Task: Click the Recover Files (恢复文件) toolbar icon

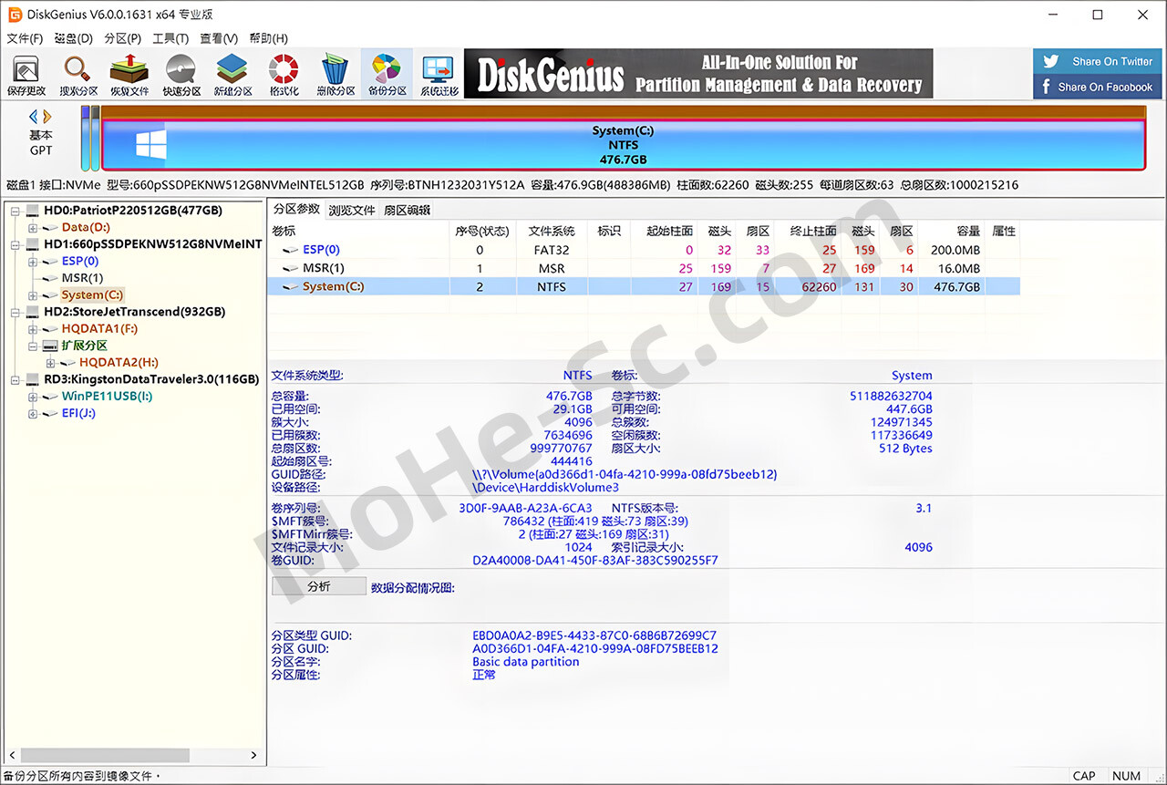Action: click(129, 76)
